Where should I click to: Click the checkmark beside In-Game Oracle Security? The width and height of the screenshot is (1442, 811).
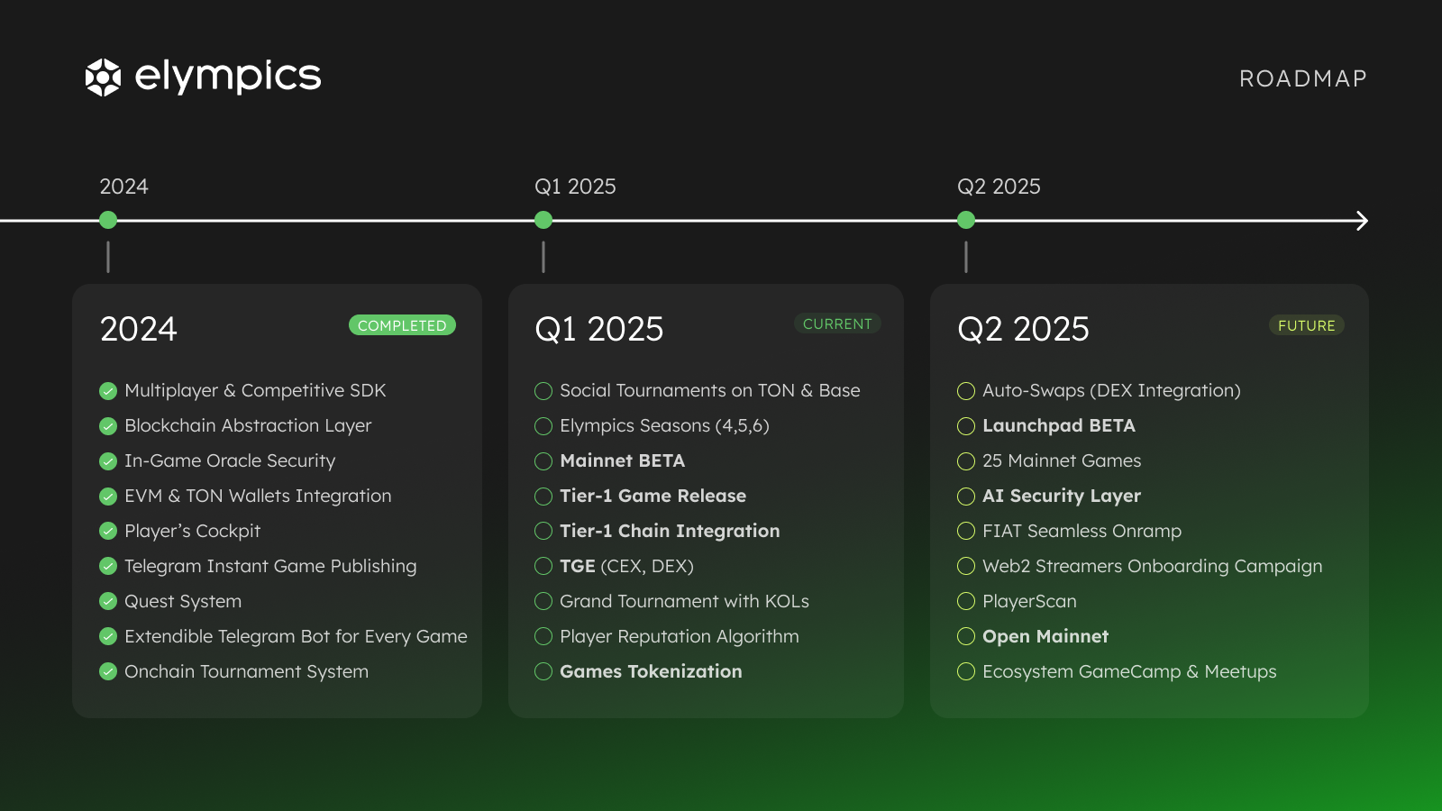pyautogui.click(x=108, y=461)
